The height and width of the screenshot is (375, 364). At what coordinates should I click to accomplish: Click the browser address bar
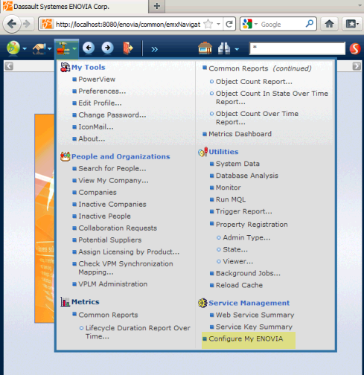point(128,24)
